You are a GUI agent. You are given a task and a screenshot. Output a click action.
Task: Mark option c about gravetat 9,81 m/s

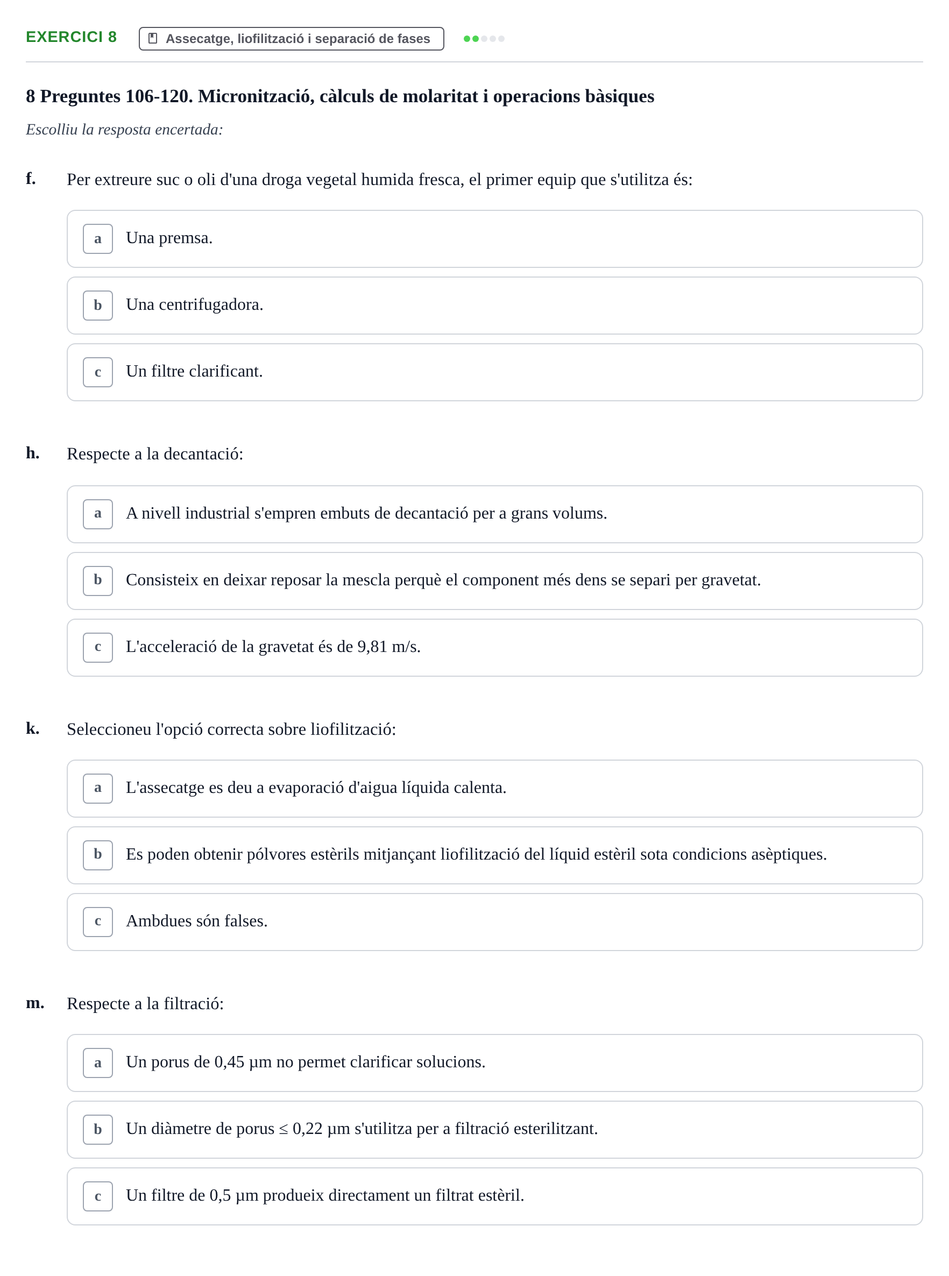(494, 647)
